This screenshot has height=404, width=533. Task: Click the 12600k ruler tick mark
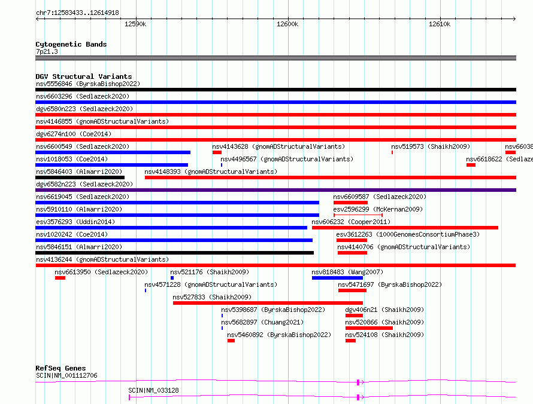click(x=288, y=19)
